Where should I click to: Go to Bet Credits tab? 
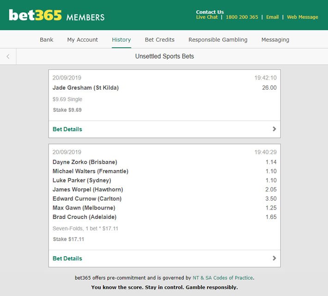pyautogui.click(x=159, y=40)
